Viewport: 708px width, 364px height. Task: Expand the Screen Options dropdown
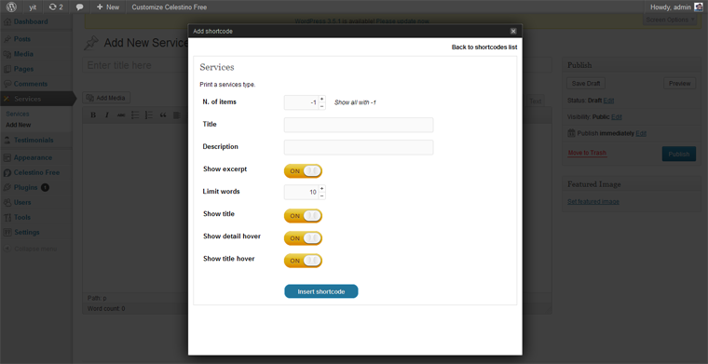click(x=670, y=20)
